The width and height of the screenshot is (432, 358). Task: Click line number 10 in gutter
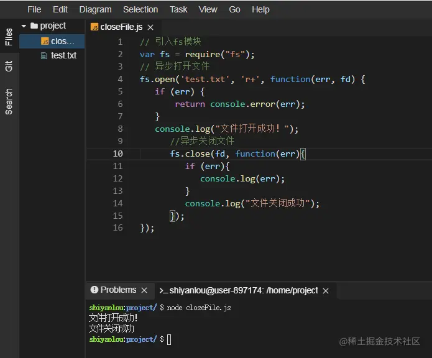tap(117, 154)
